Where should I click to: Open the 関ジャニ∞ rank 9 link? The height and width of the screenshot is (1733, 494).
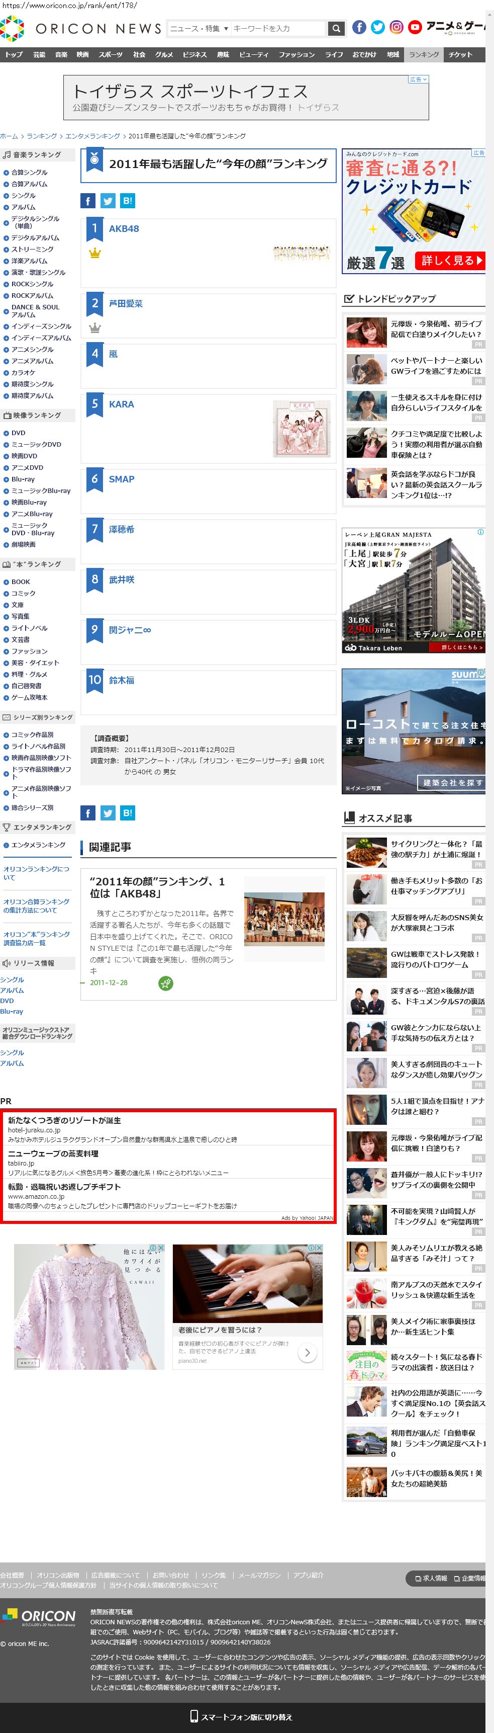pos(130,630)
